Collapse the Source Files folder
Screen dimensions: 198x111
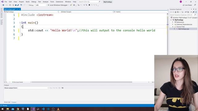173,27
